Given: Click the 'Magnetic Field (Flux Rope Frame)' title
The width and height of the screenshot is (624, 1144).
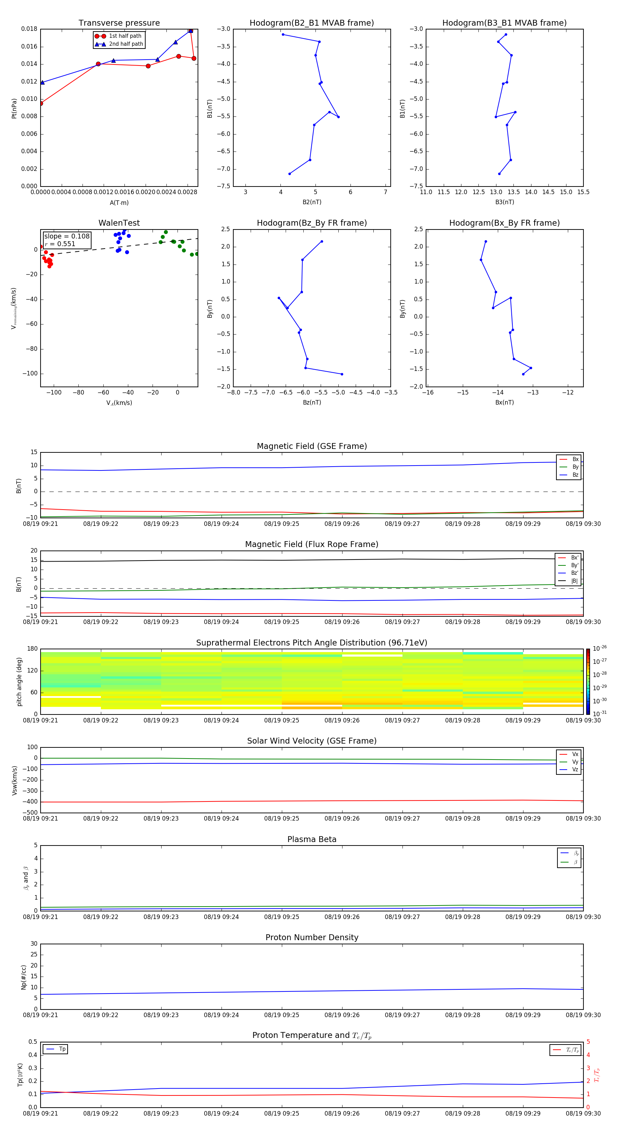Looking at the screenshot, I should click(312, 545).
